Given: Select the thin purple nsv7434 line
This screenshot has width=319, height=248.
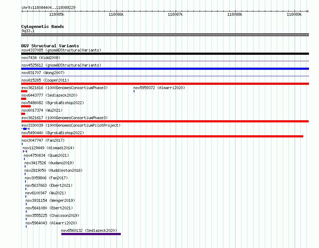Looking at the screenshot, I should pos(165,61).
